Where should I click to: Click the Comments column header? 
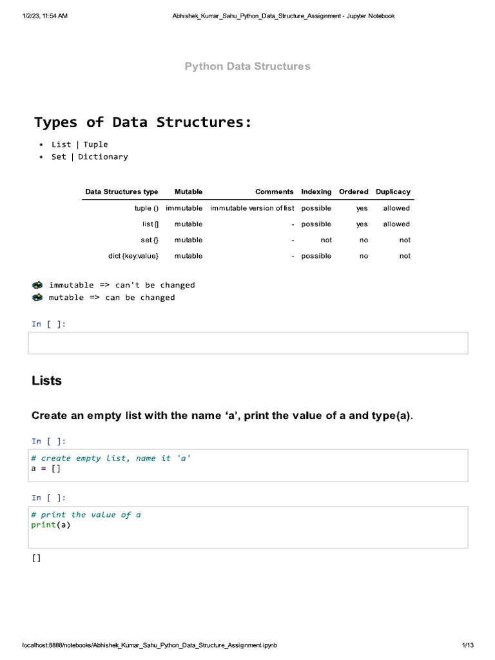(274, 191)
